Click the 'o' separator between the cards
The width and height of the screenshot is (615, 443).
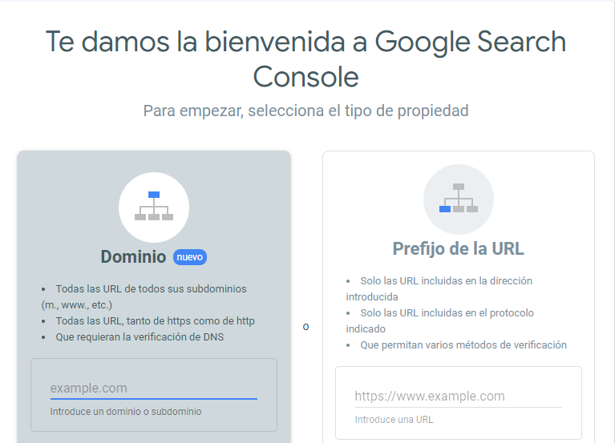[306, 327]
